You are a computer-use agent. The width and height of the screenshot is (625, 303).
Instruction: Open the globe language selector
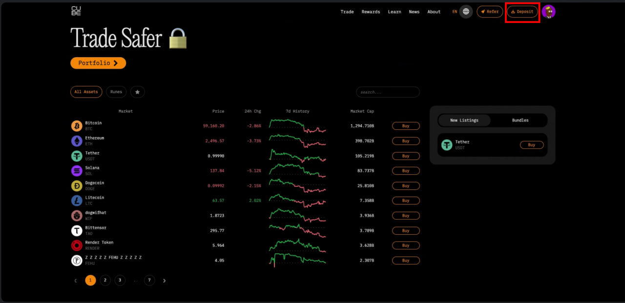tap(466, 12)
